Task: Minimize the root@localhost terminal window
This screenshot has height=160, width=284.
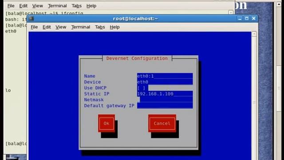Action: point(240,19)
